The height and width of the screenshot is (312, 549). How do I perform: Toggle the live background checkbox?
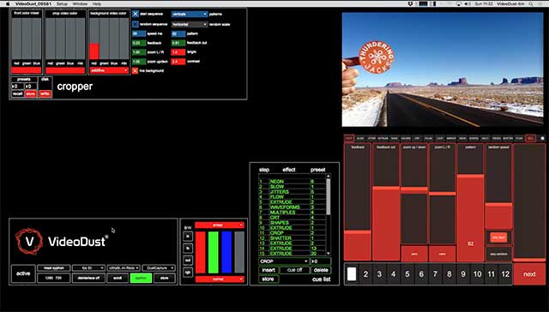136,70
